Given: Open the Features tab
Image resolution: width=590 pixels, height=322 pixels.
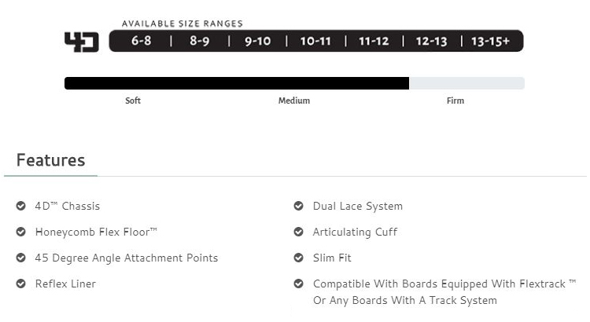Looking at the screenshot, I should (x=51, y=160).
